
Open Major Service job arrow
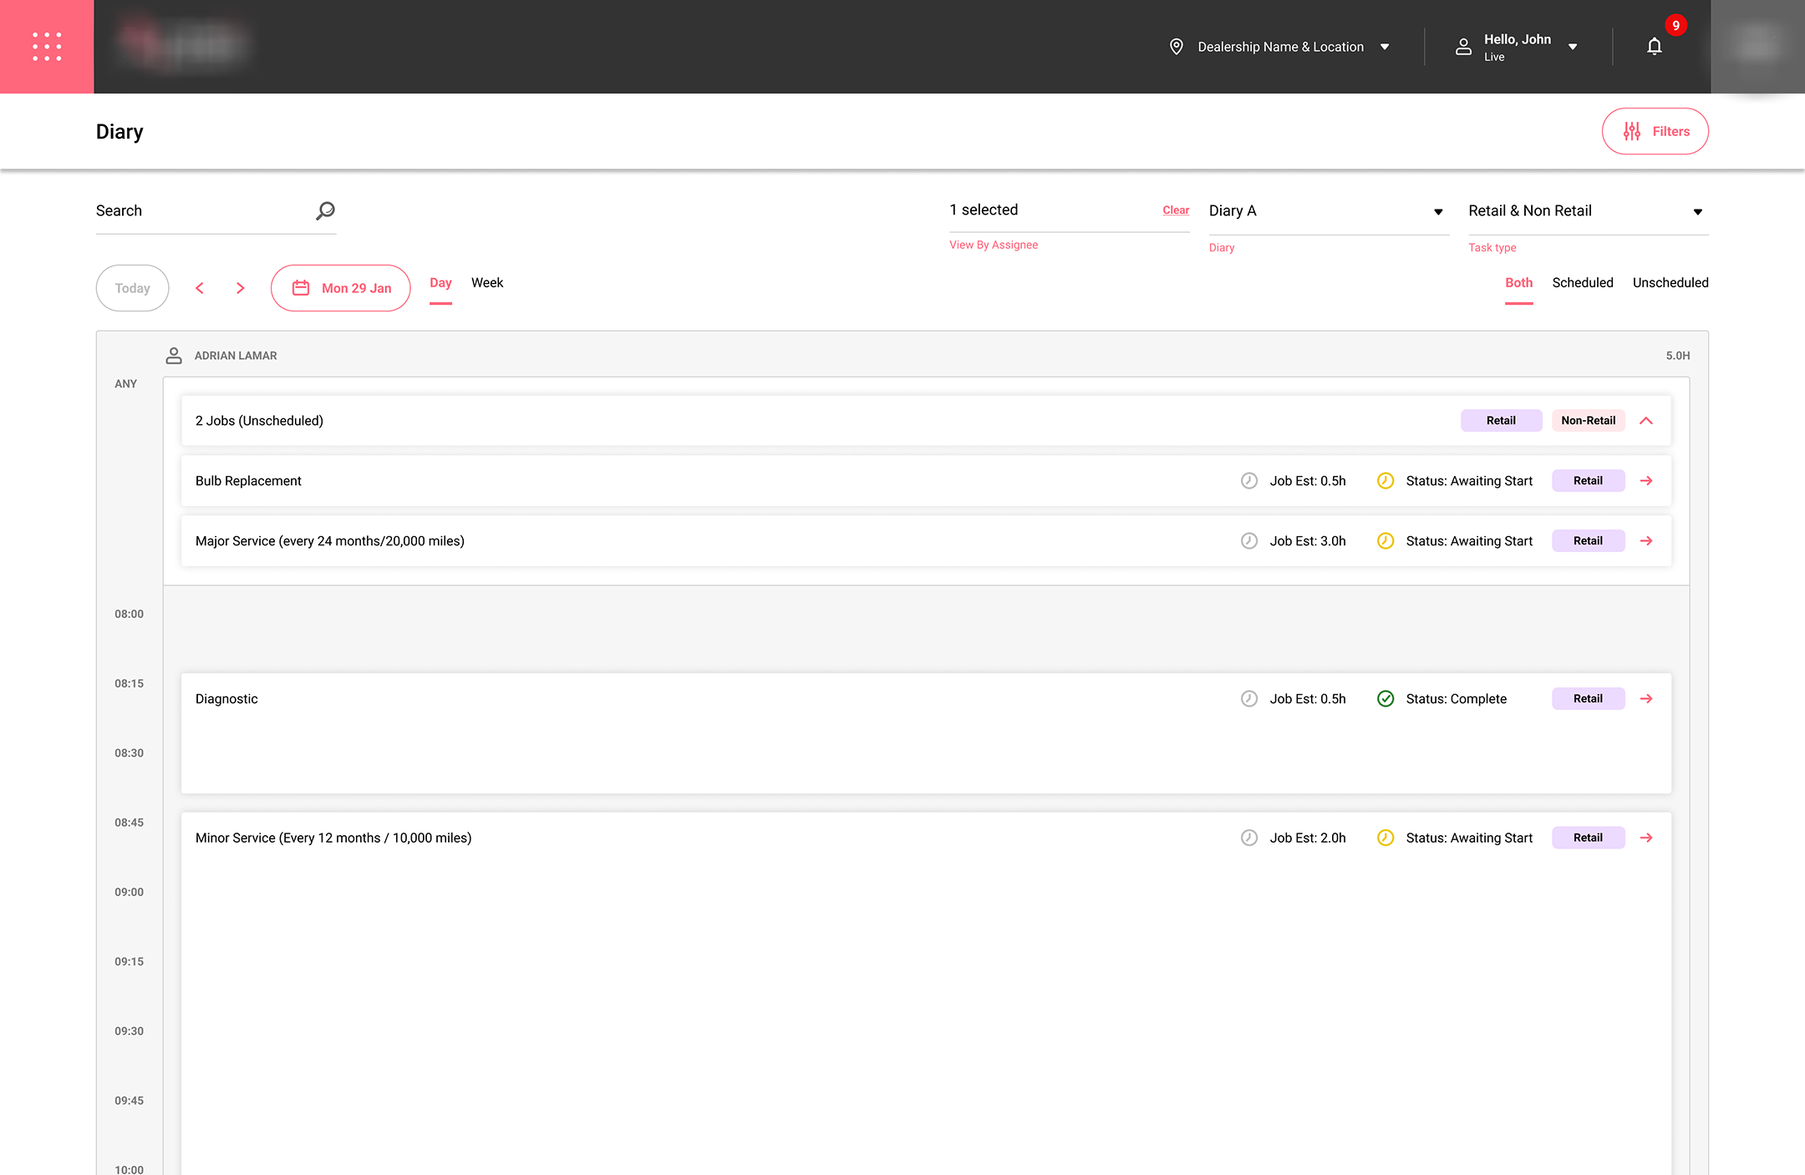(1646, 541)
